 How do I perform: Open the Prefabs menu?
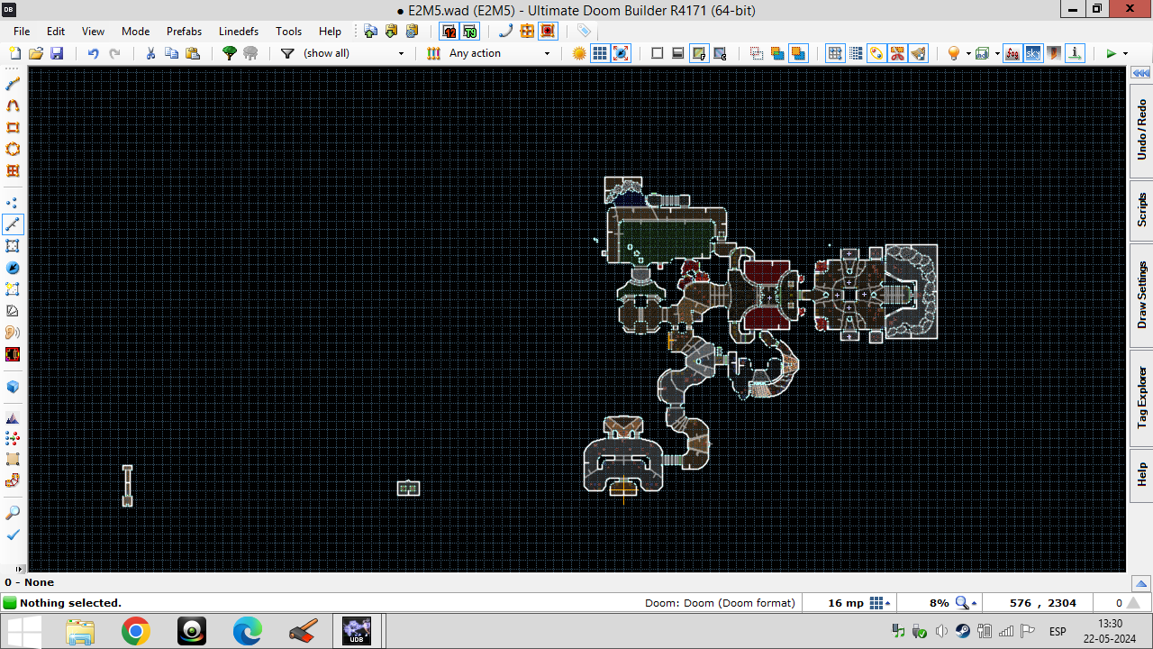coord(184,32)
